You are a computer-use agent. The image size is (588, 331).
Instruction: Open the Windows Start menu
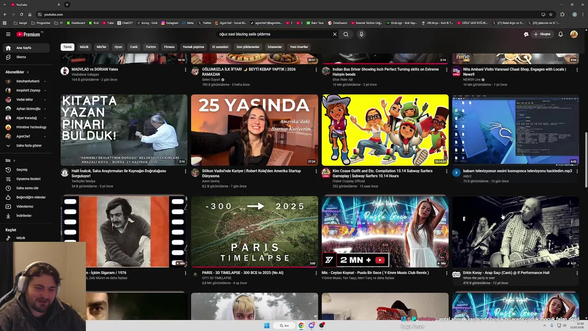tap(266, 325)
